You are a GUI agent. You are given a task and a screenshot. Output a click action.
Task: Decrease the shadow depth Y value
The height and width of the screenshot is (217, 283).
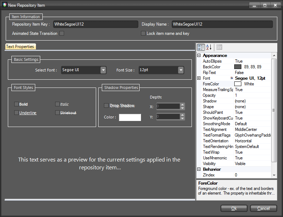[x=183, y=118]
